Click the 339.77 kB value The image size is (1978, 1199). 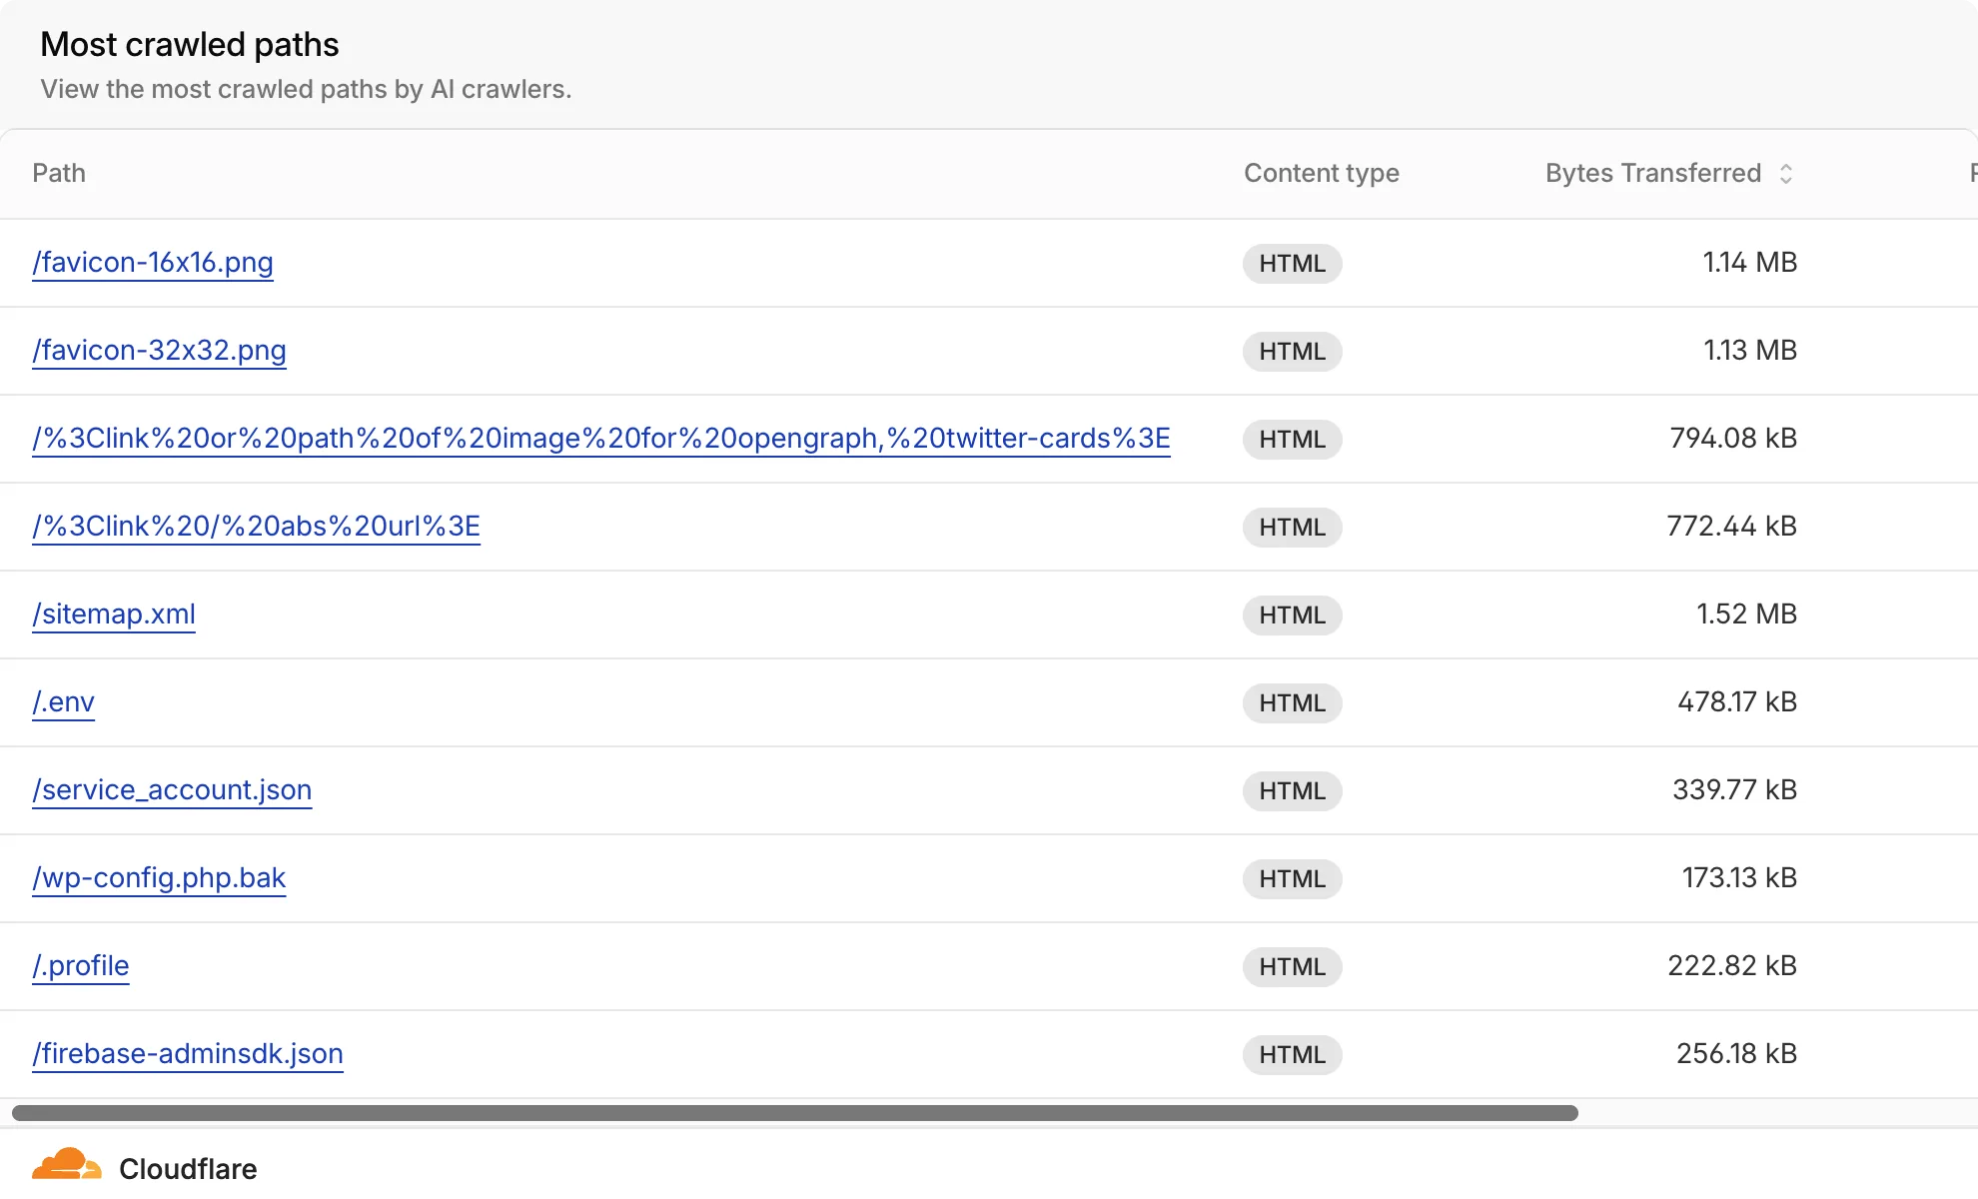[x=1735, y=790]
